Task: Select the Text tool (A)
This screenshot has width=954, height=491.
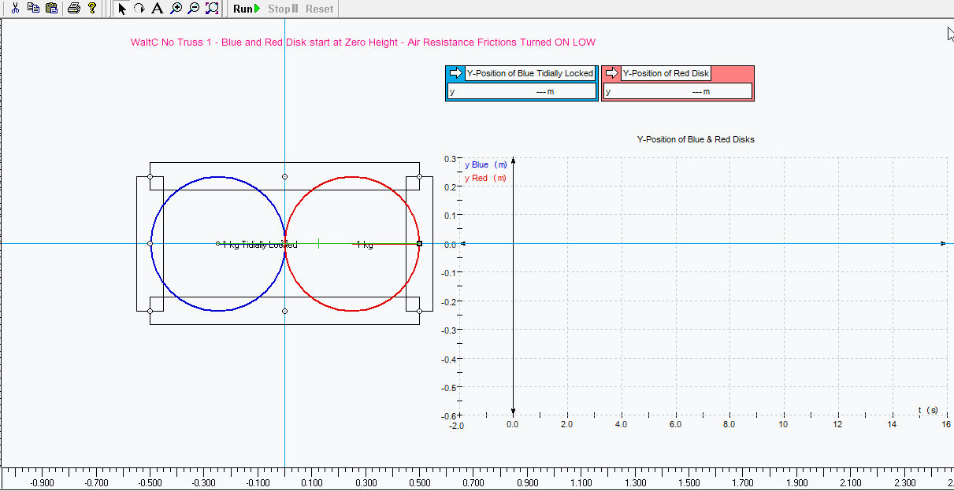Action: 158,9
